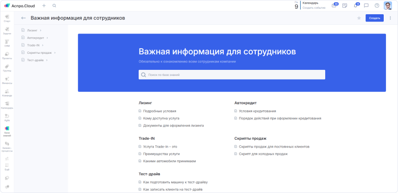398x193 pixels.
Task: Click the blue Создать button
Action: pos(374,18)
